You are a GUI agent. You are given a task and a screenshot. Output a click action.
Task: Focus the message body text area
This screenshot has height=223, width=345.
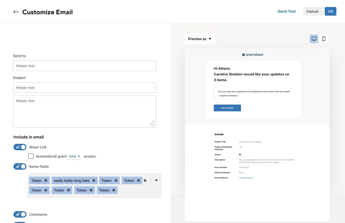point(85,111)
